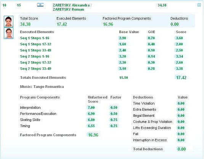The height and width of the screenshot is (159, 204).
Task: Select Seq 2 Steps 33-49 element
Action: pos(35,68)
